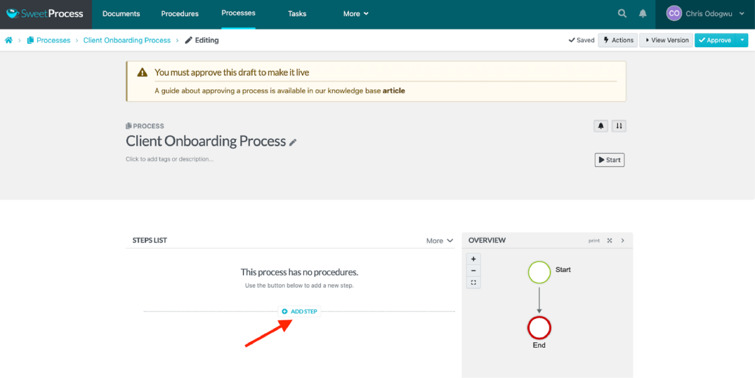Click the End node circle
Image resolution: width=755 pixels, height=378 pixels.
pyautogui.click(x=539, y=328)
